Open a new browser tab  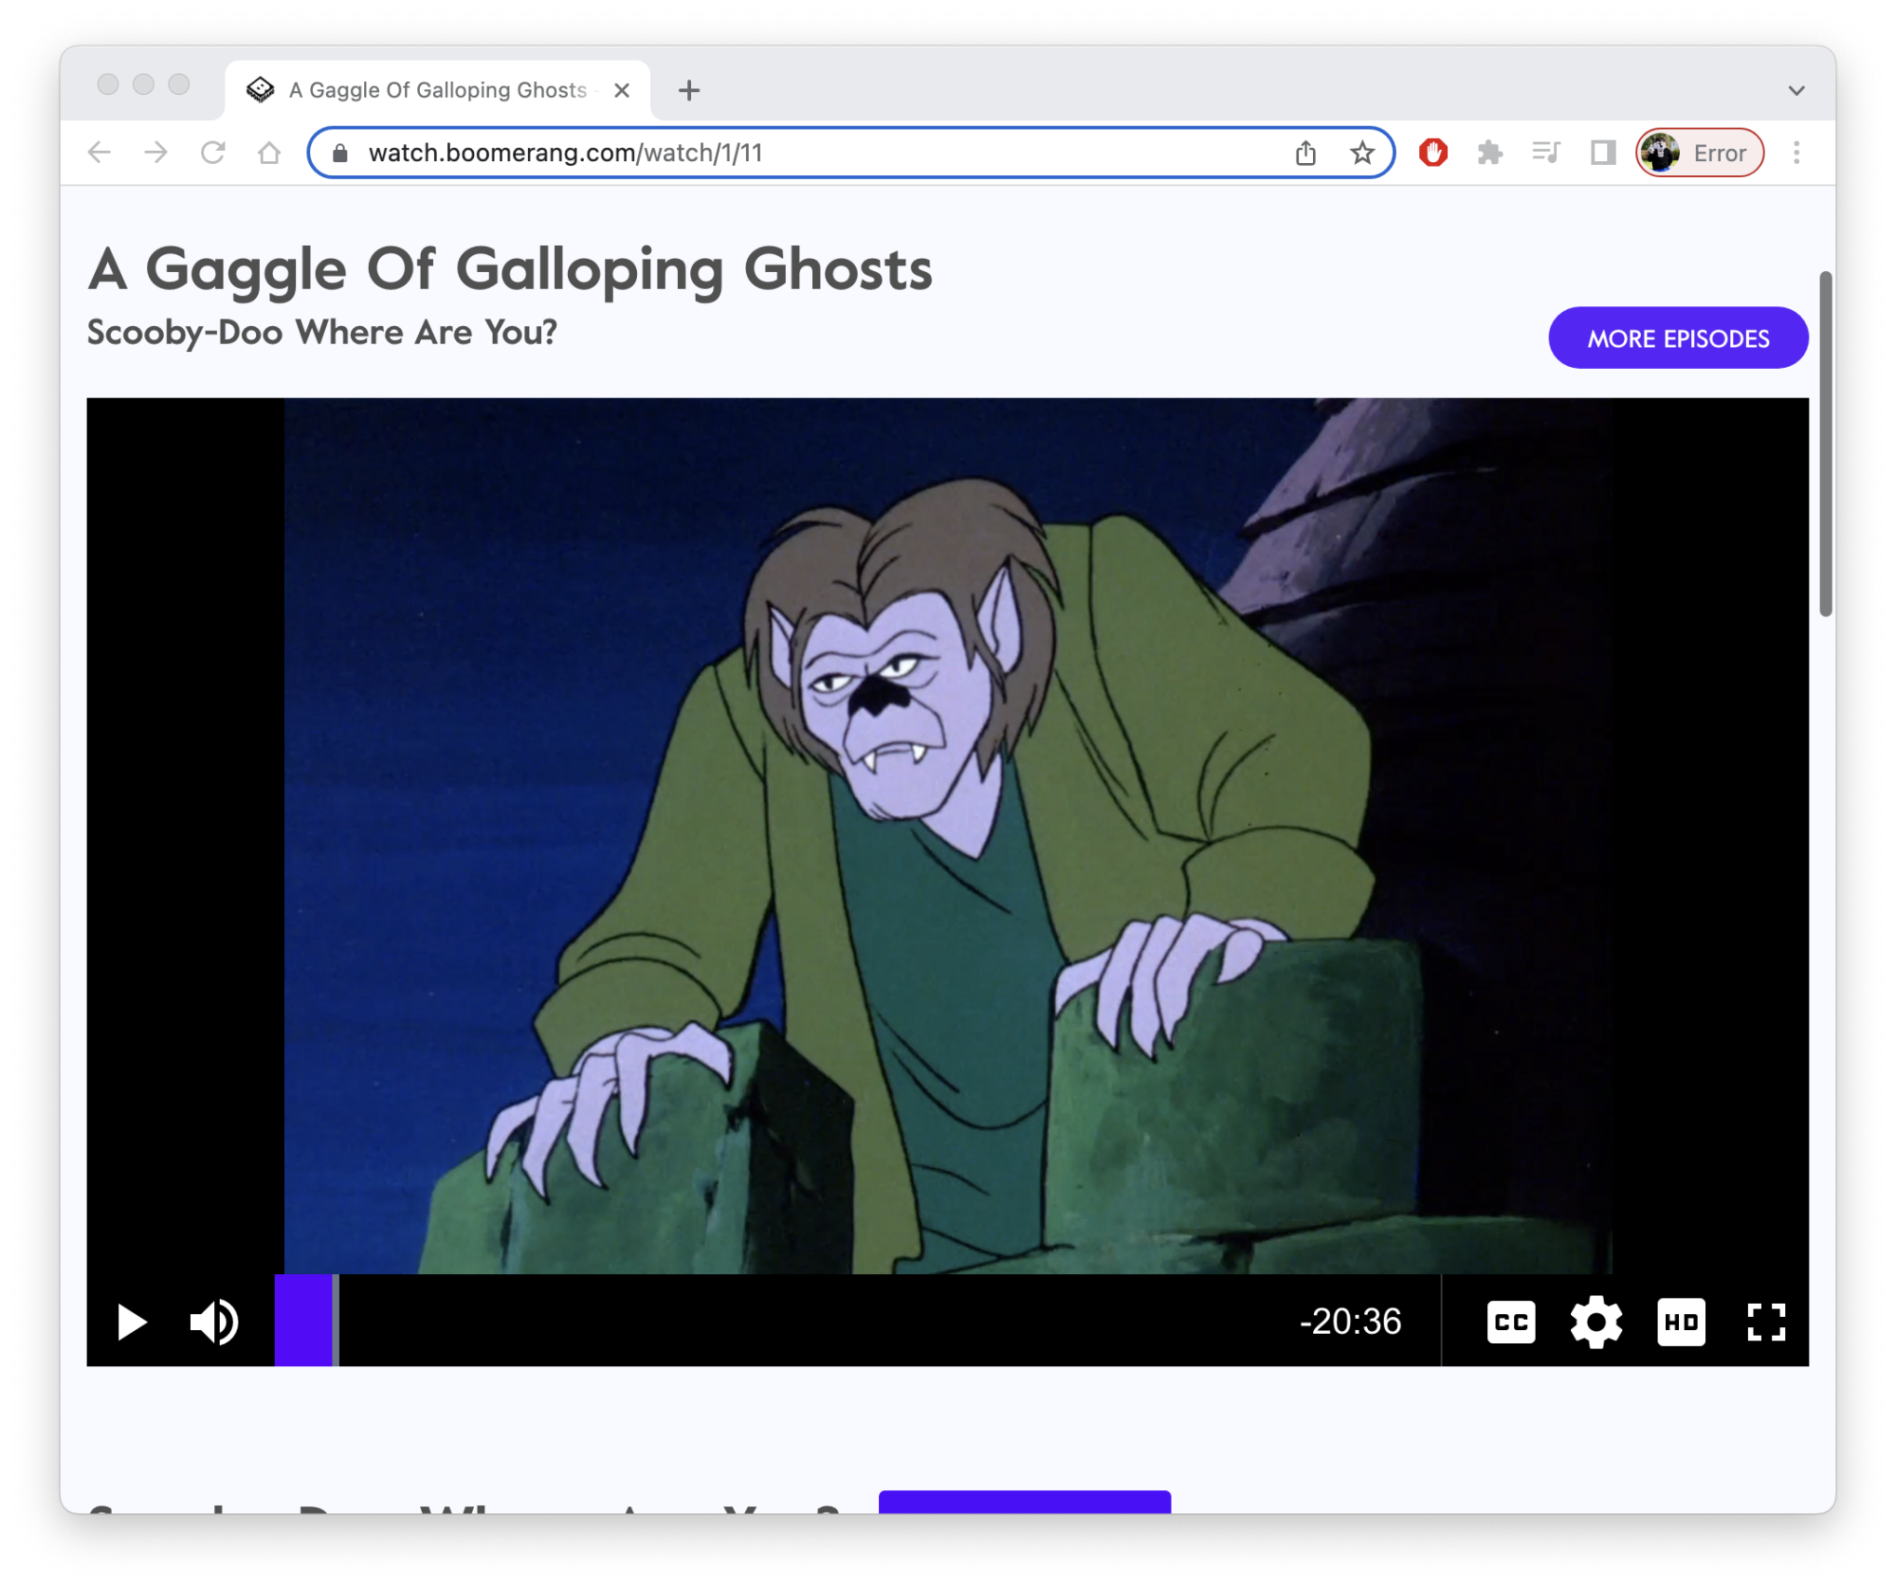(x=689, y=90)
